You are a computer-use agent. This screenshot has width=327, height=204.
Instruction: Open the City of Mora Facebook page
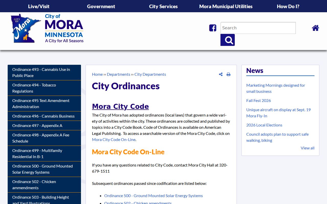point(213,28)
